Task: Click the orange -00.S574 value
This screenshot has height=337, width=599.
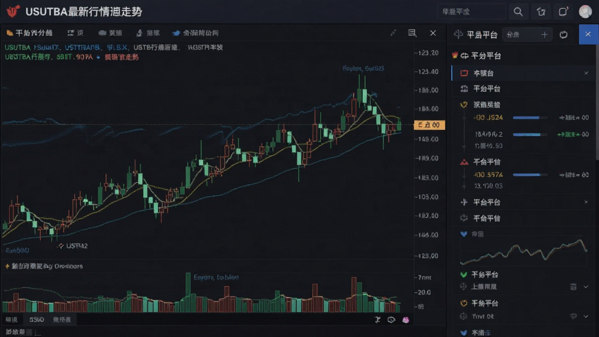Action: tap(488, 175)
